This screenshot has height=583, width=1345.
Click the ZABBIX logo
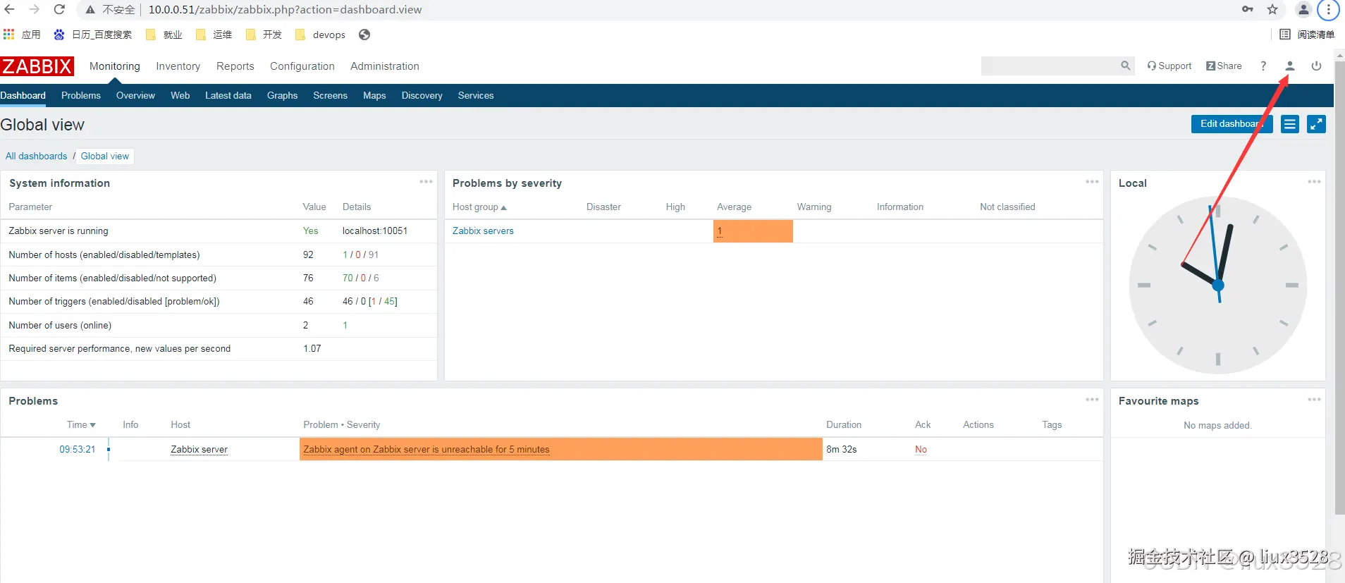pyautogui.click(x=37, y=66)
